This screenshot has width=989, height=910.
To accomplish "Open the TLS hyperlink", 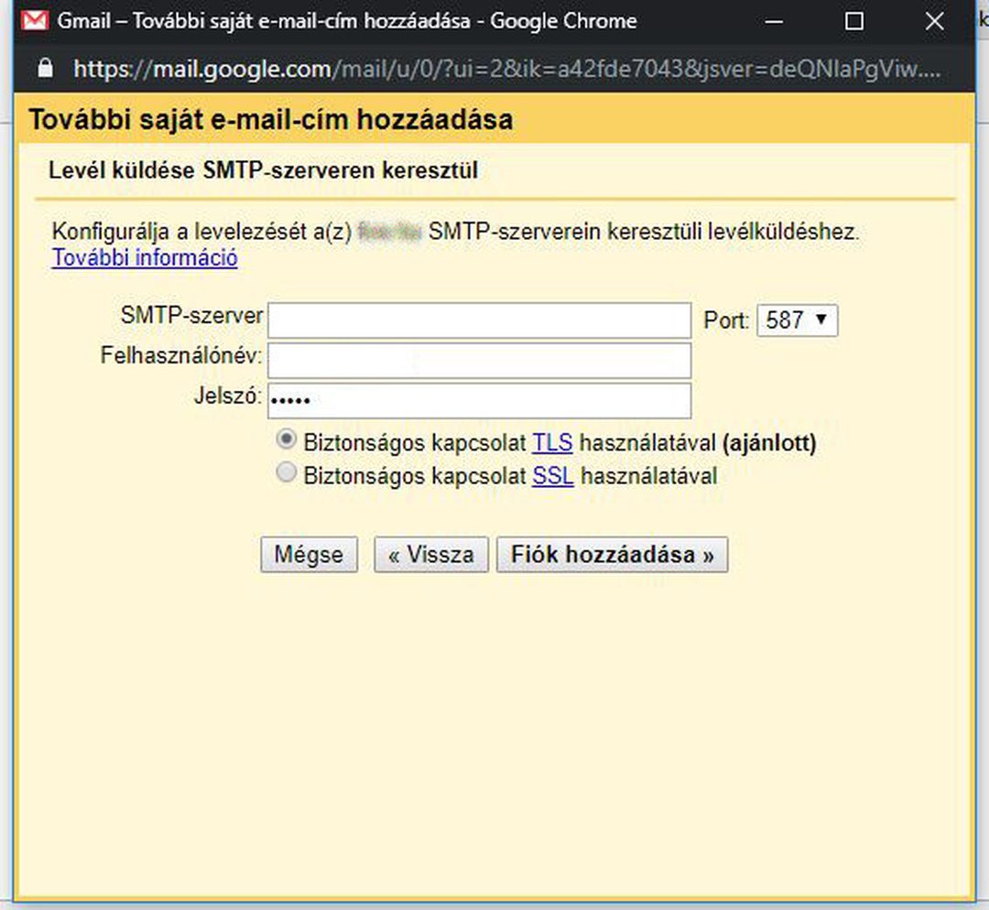I will [x=552, y=443].
